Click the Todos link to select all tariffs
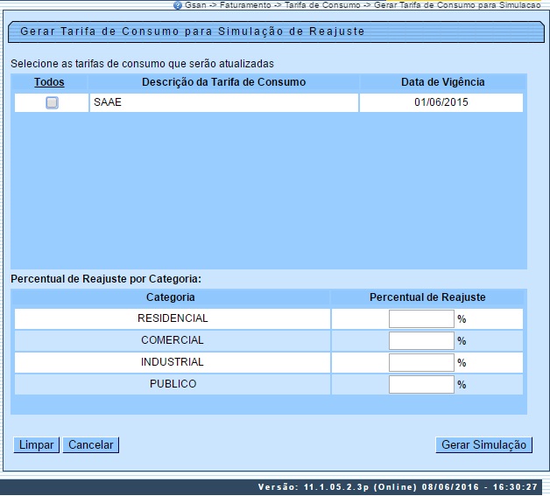Viewport: 550px width, 496px height. point(49,82)
